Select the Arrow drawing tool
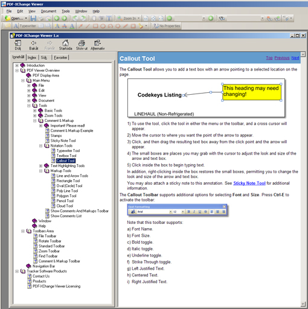 tap(80, 26)
